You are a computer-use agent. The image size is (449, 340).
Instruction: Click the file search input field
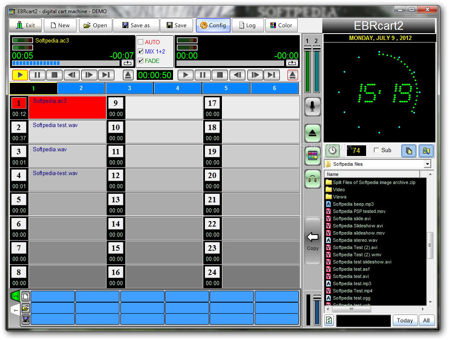click(x=364, y=320)
